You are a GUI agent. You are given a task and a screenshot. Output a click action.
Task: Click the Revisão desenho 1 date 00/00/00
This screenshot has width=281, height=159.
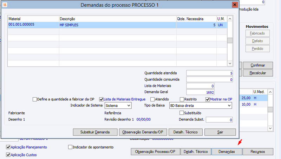[x=143, y=119]
